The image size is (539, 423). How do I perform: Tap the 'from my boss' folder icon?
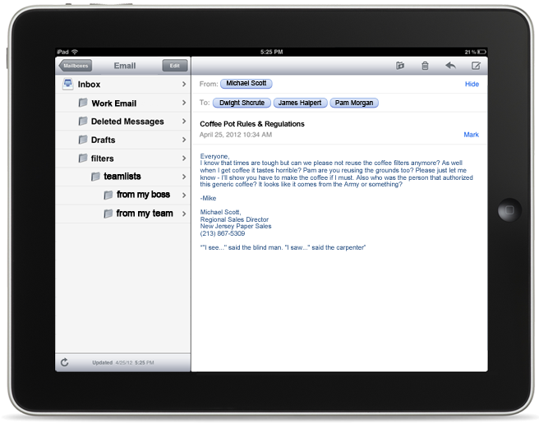point(108,195)
